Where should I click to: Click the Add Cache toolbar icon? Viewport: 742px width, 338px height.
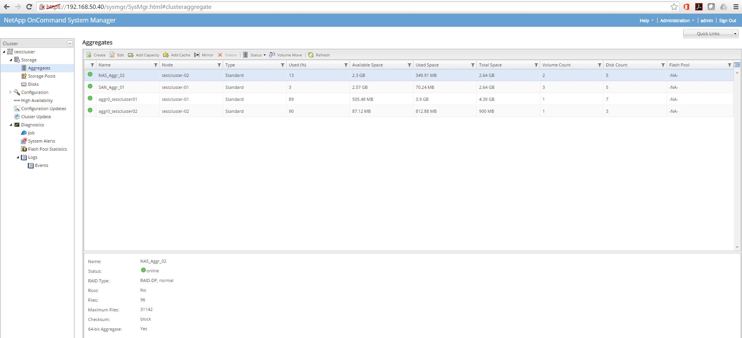(166, 55)
